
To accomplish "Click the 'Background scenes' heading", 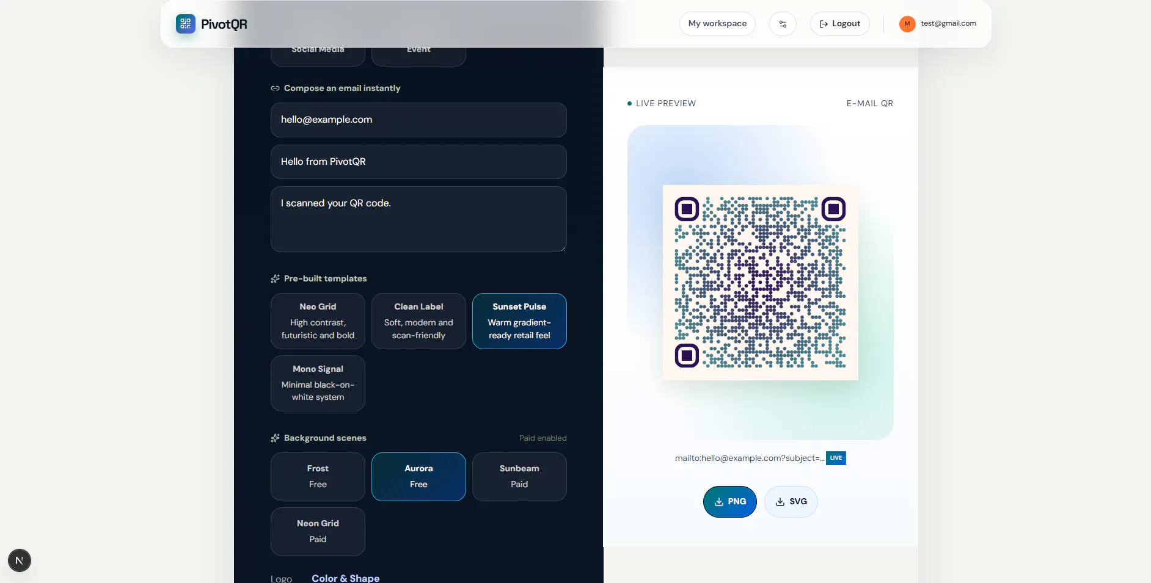I will tap(325, 438).
